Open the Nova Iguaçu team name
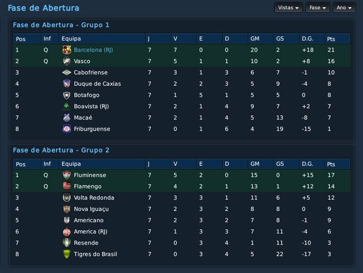 tap(91, 209)
